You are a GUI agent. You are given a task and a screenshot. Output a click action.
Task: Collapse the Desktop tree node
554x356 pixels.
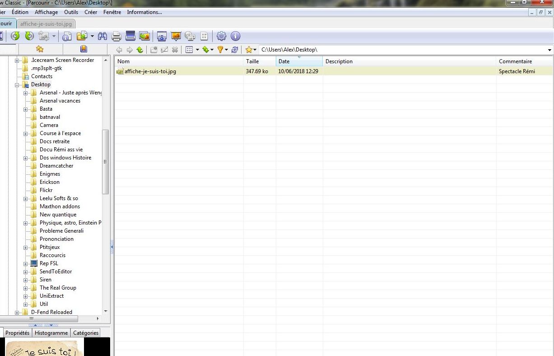pyautogui.click(x=17, y=84)
